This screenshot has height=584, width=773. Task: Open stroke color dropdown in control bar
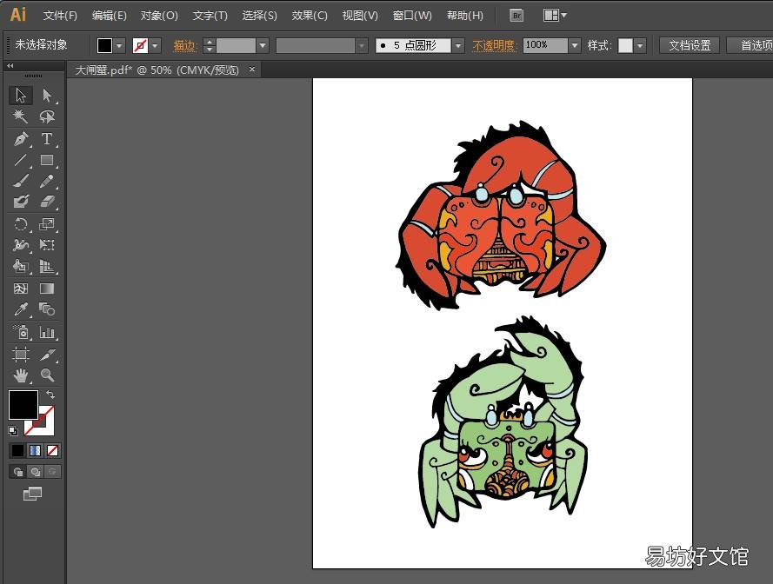click(156, 46)
